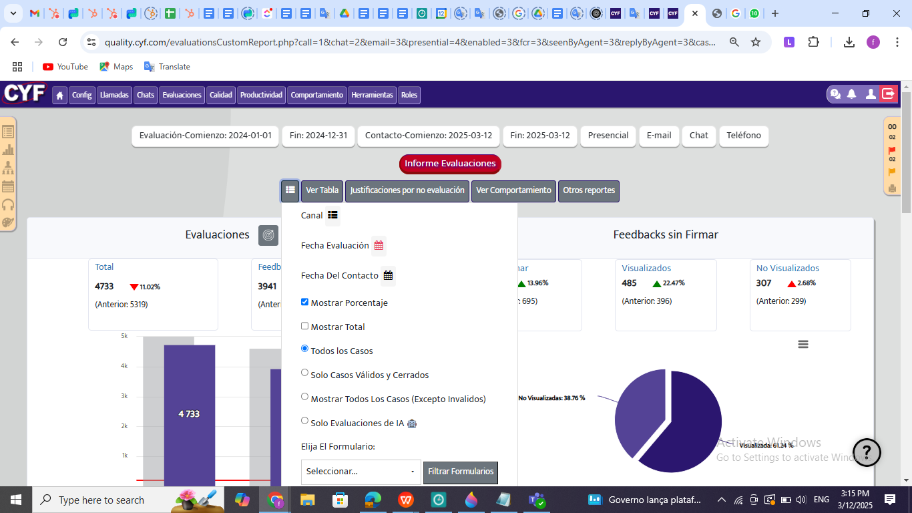Image resolution: width=912 pixels, height=513 pixels.
Task: Print using the right panel printer icon
Action: (x=892, y=189)
